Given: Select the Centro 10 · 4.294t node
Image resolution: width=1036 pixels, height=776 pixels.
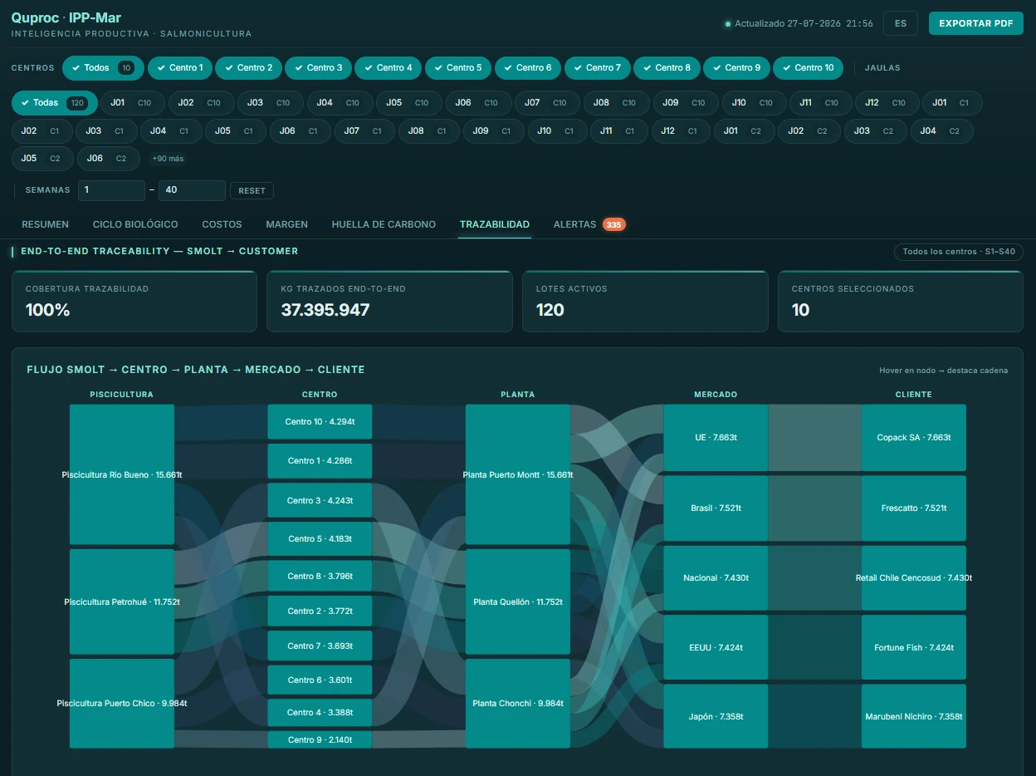Looking at the screenshot, I should point(320,422).
